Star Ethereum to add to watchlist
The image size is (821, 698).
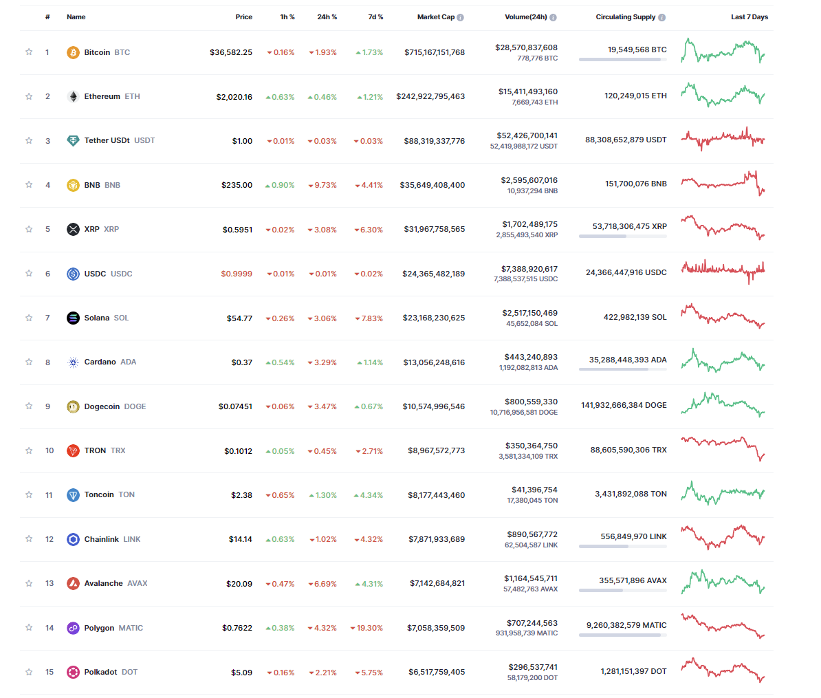[29, 96]
